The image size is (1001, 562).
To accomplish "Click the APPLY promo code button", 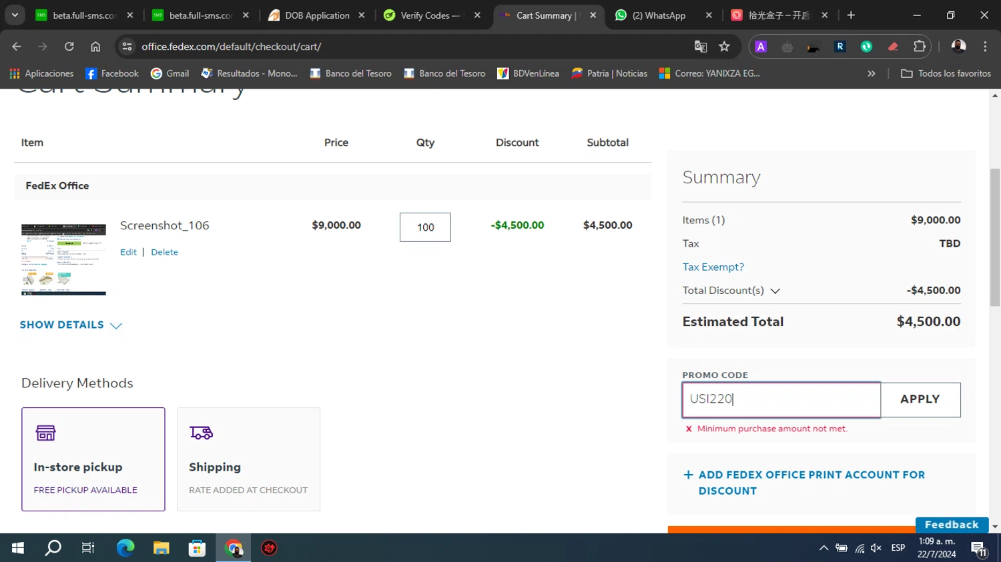I will (x=920, y=399).
